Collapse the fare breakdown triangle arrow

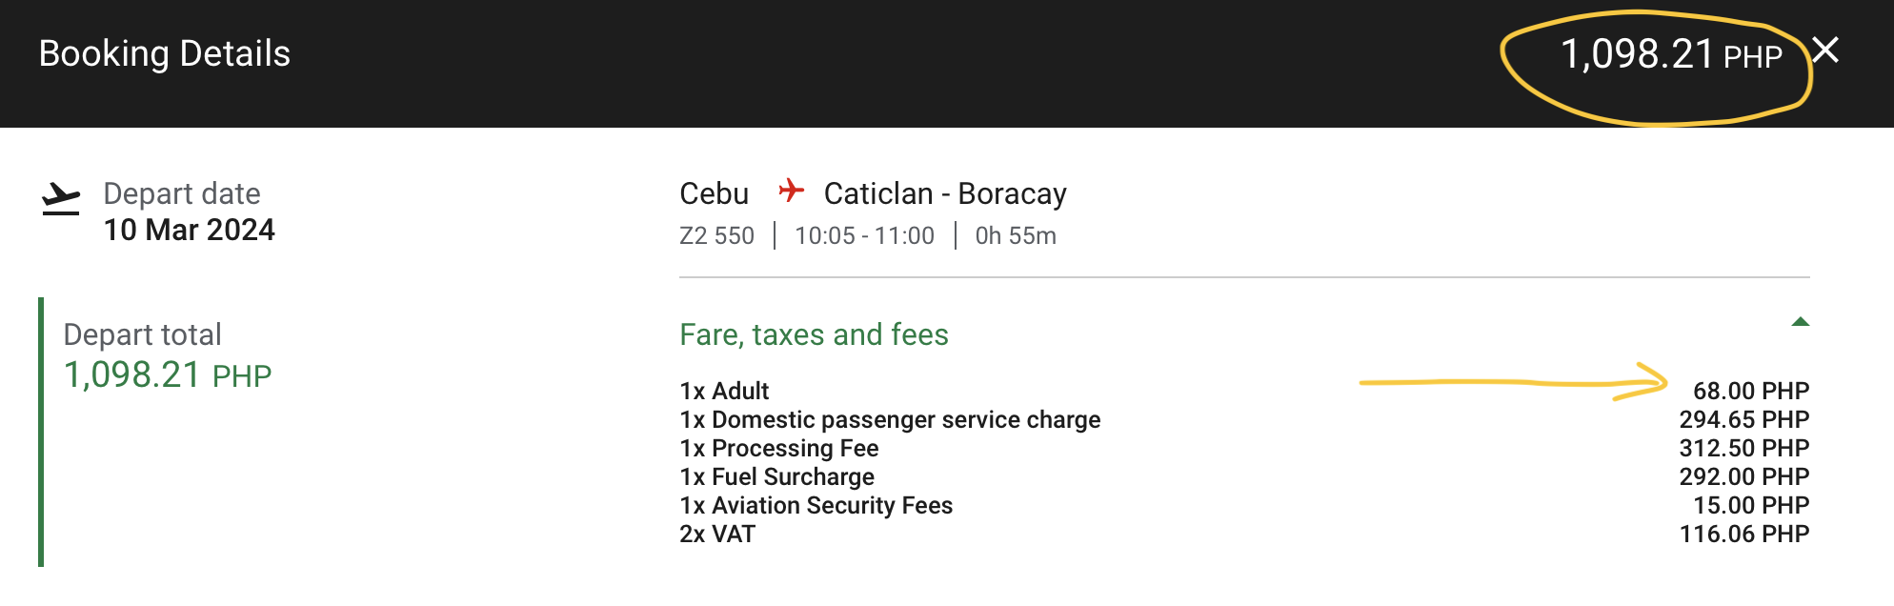[1800, 322]
